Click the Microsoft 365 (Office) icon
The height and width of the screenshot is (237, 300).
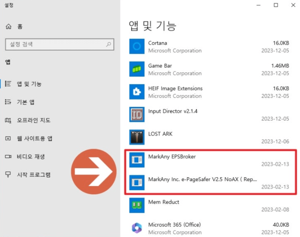(x=136, y=228)
